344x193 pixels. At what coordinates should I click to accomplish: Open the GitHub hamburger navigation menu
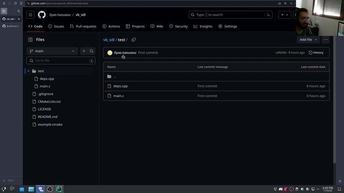pyautogui.click(x=30, y=14)
